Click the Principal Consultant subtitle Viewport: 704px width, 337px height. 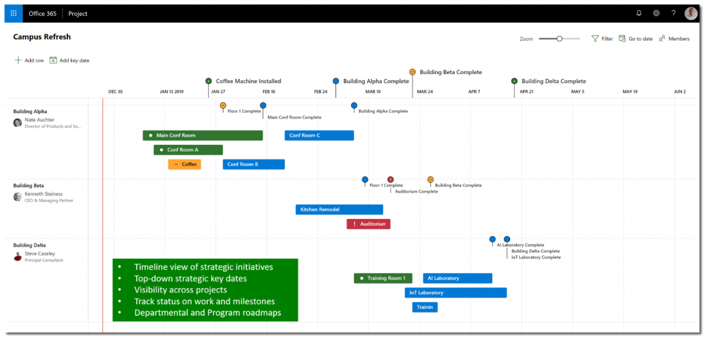(44, 260)
